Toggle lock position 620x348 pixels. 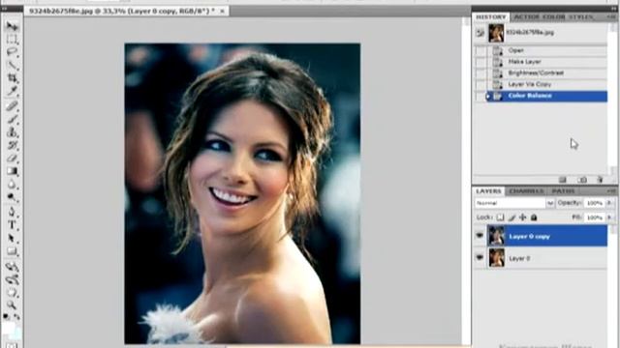tap(523, 217)
